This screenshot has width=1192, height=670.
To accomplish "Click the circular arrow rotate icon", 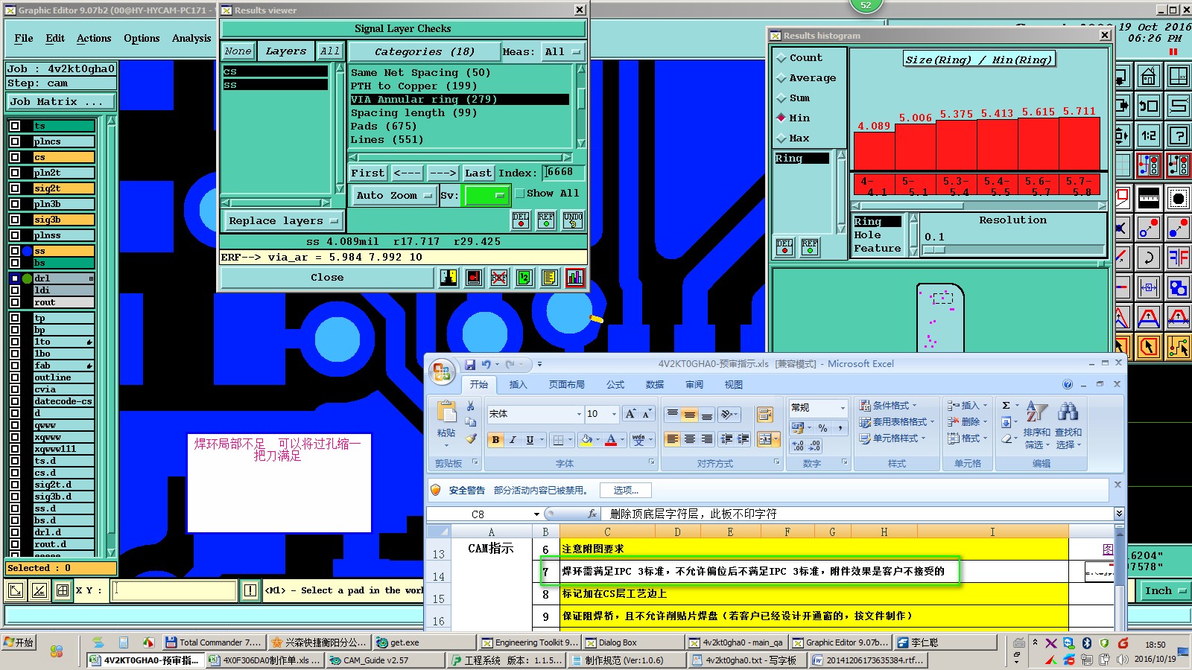I will pyautogui.click(x=1148, y=258).
